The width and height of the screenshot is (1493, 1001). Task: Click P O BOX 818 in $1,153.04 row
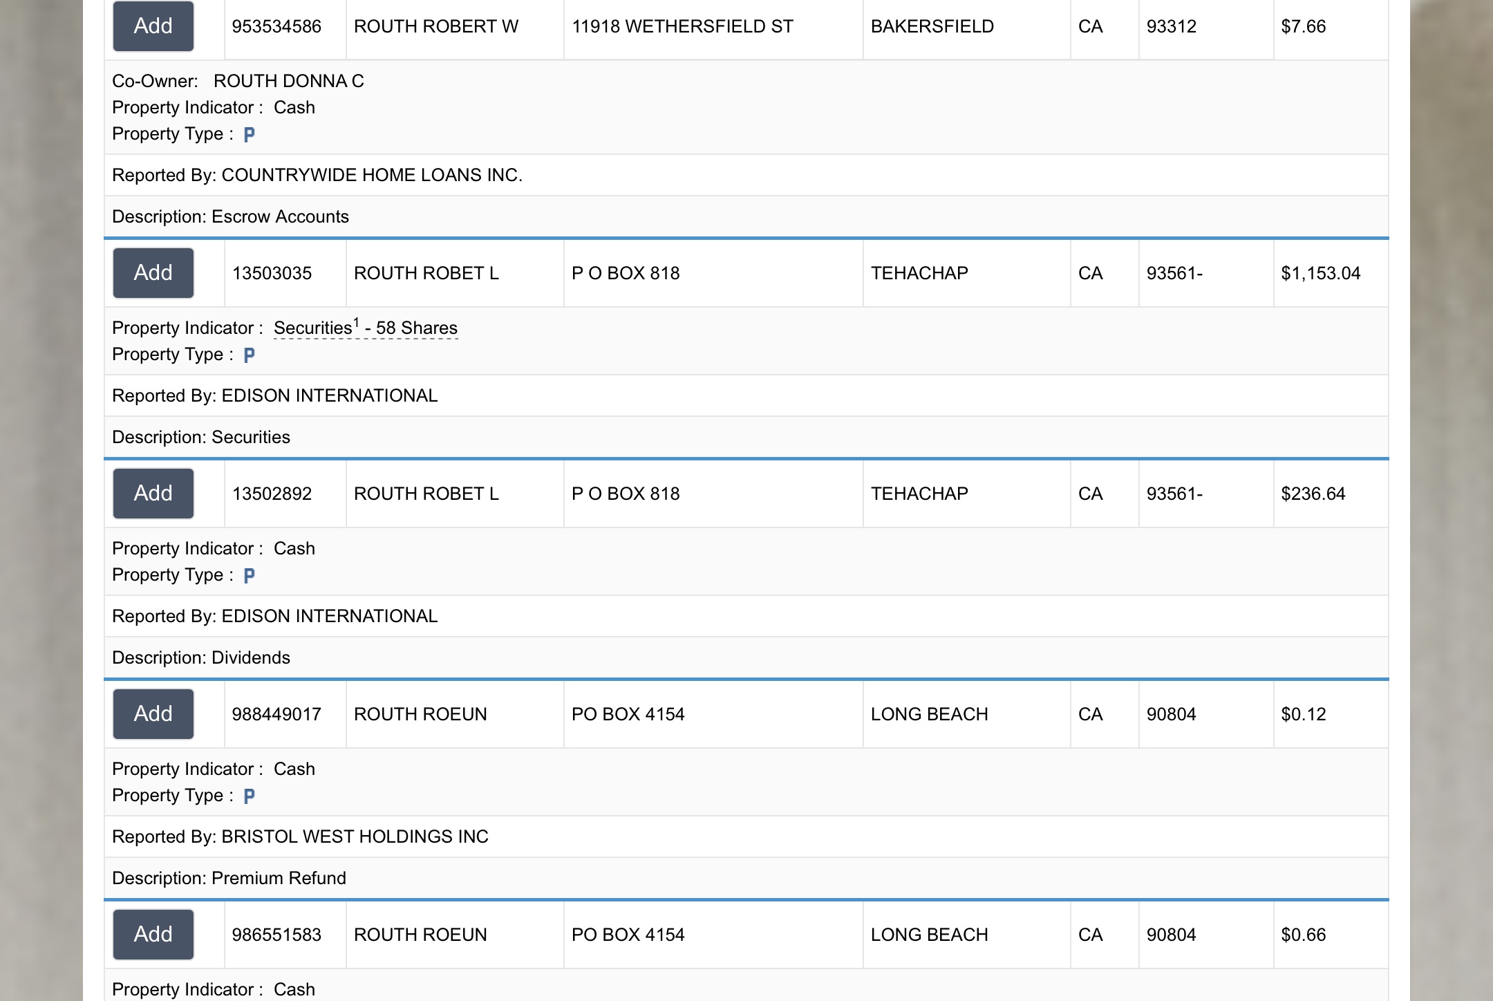[626, 273]
